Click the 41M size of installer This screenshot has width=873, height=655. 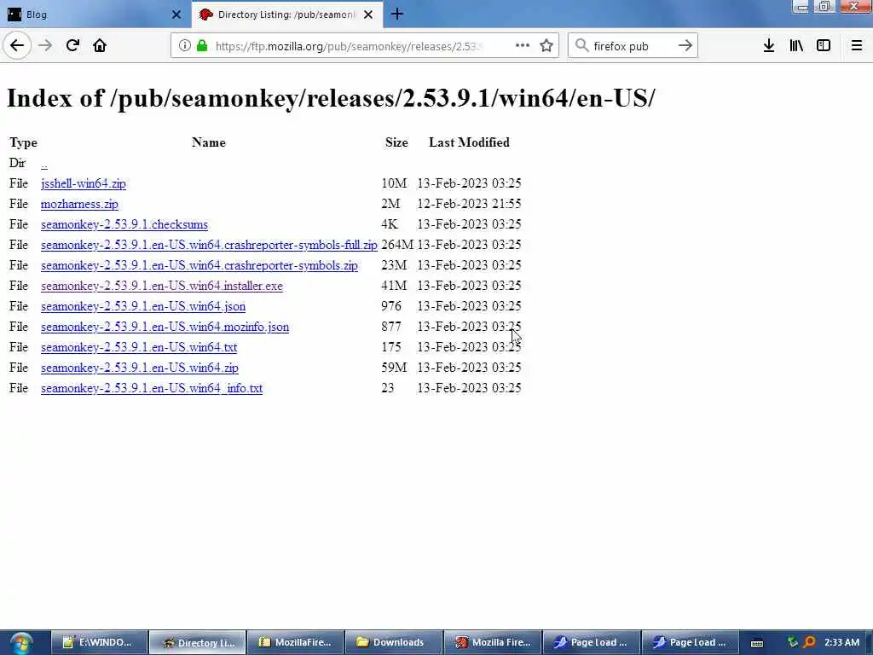click(394, 286)
